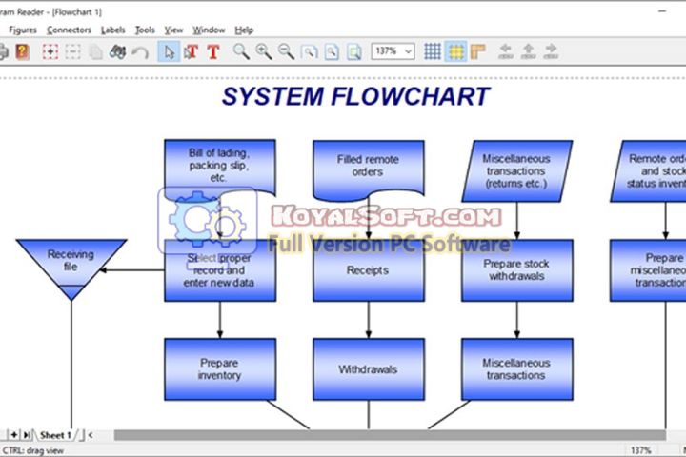Viewport: 686px width, 457px height.
Task: Open the Labels menu
Action: (112, 30)
